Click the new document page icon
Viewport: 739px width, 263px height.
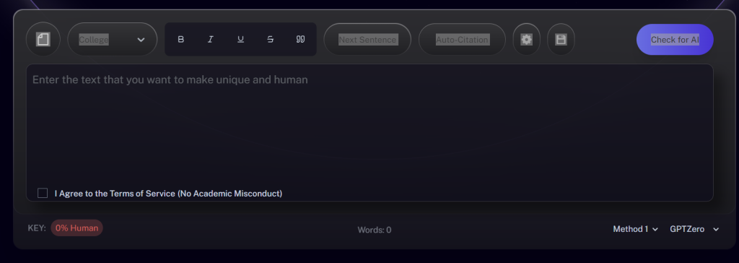click(43, 39)
